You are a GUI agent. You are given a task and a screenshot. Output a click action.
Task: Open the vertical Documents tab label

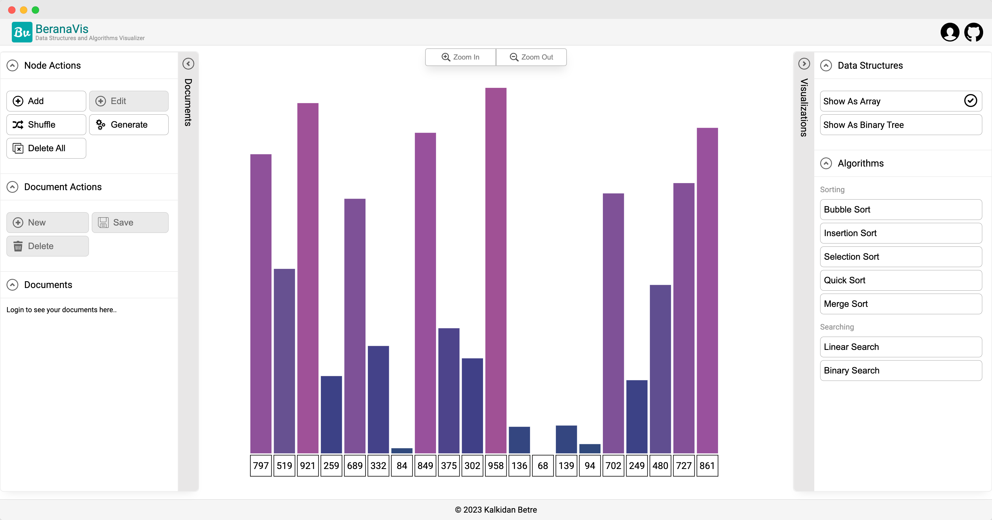pos(188,102)
